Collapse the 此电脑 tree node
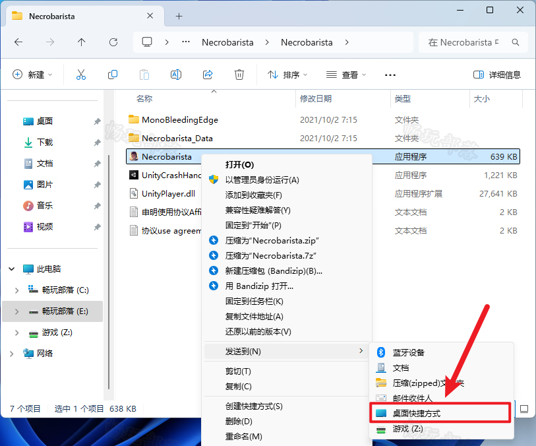Image resolution: width=536 pixels, height=446 pixels. click(12, 269)
